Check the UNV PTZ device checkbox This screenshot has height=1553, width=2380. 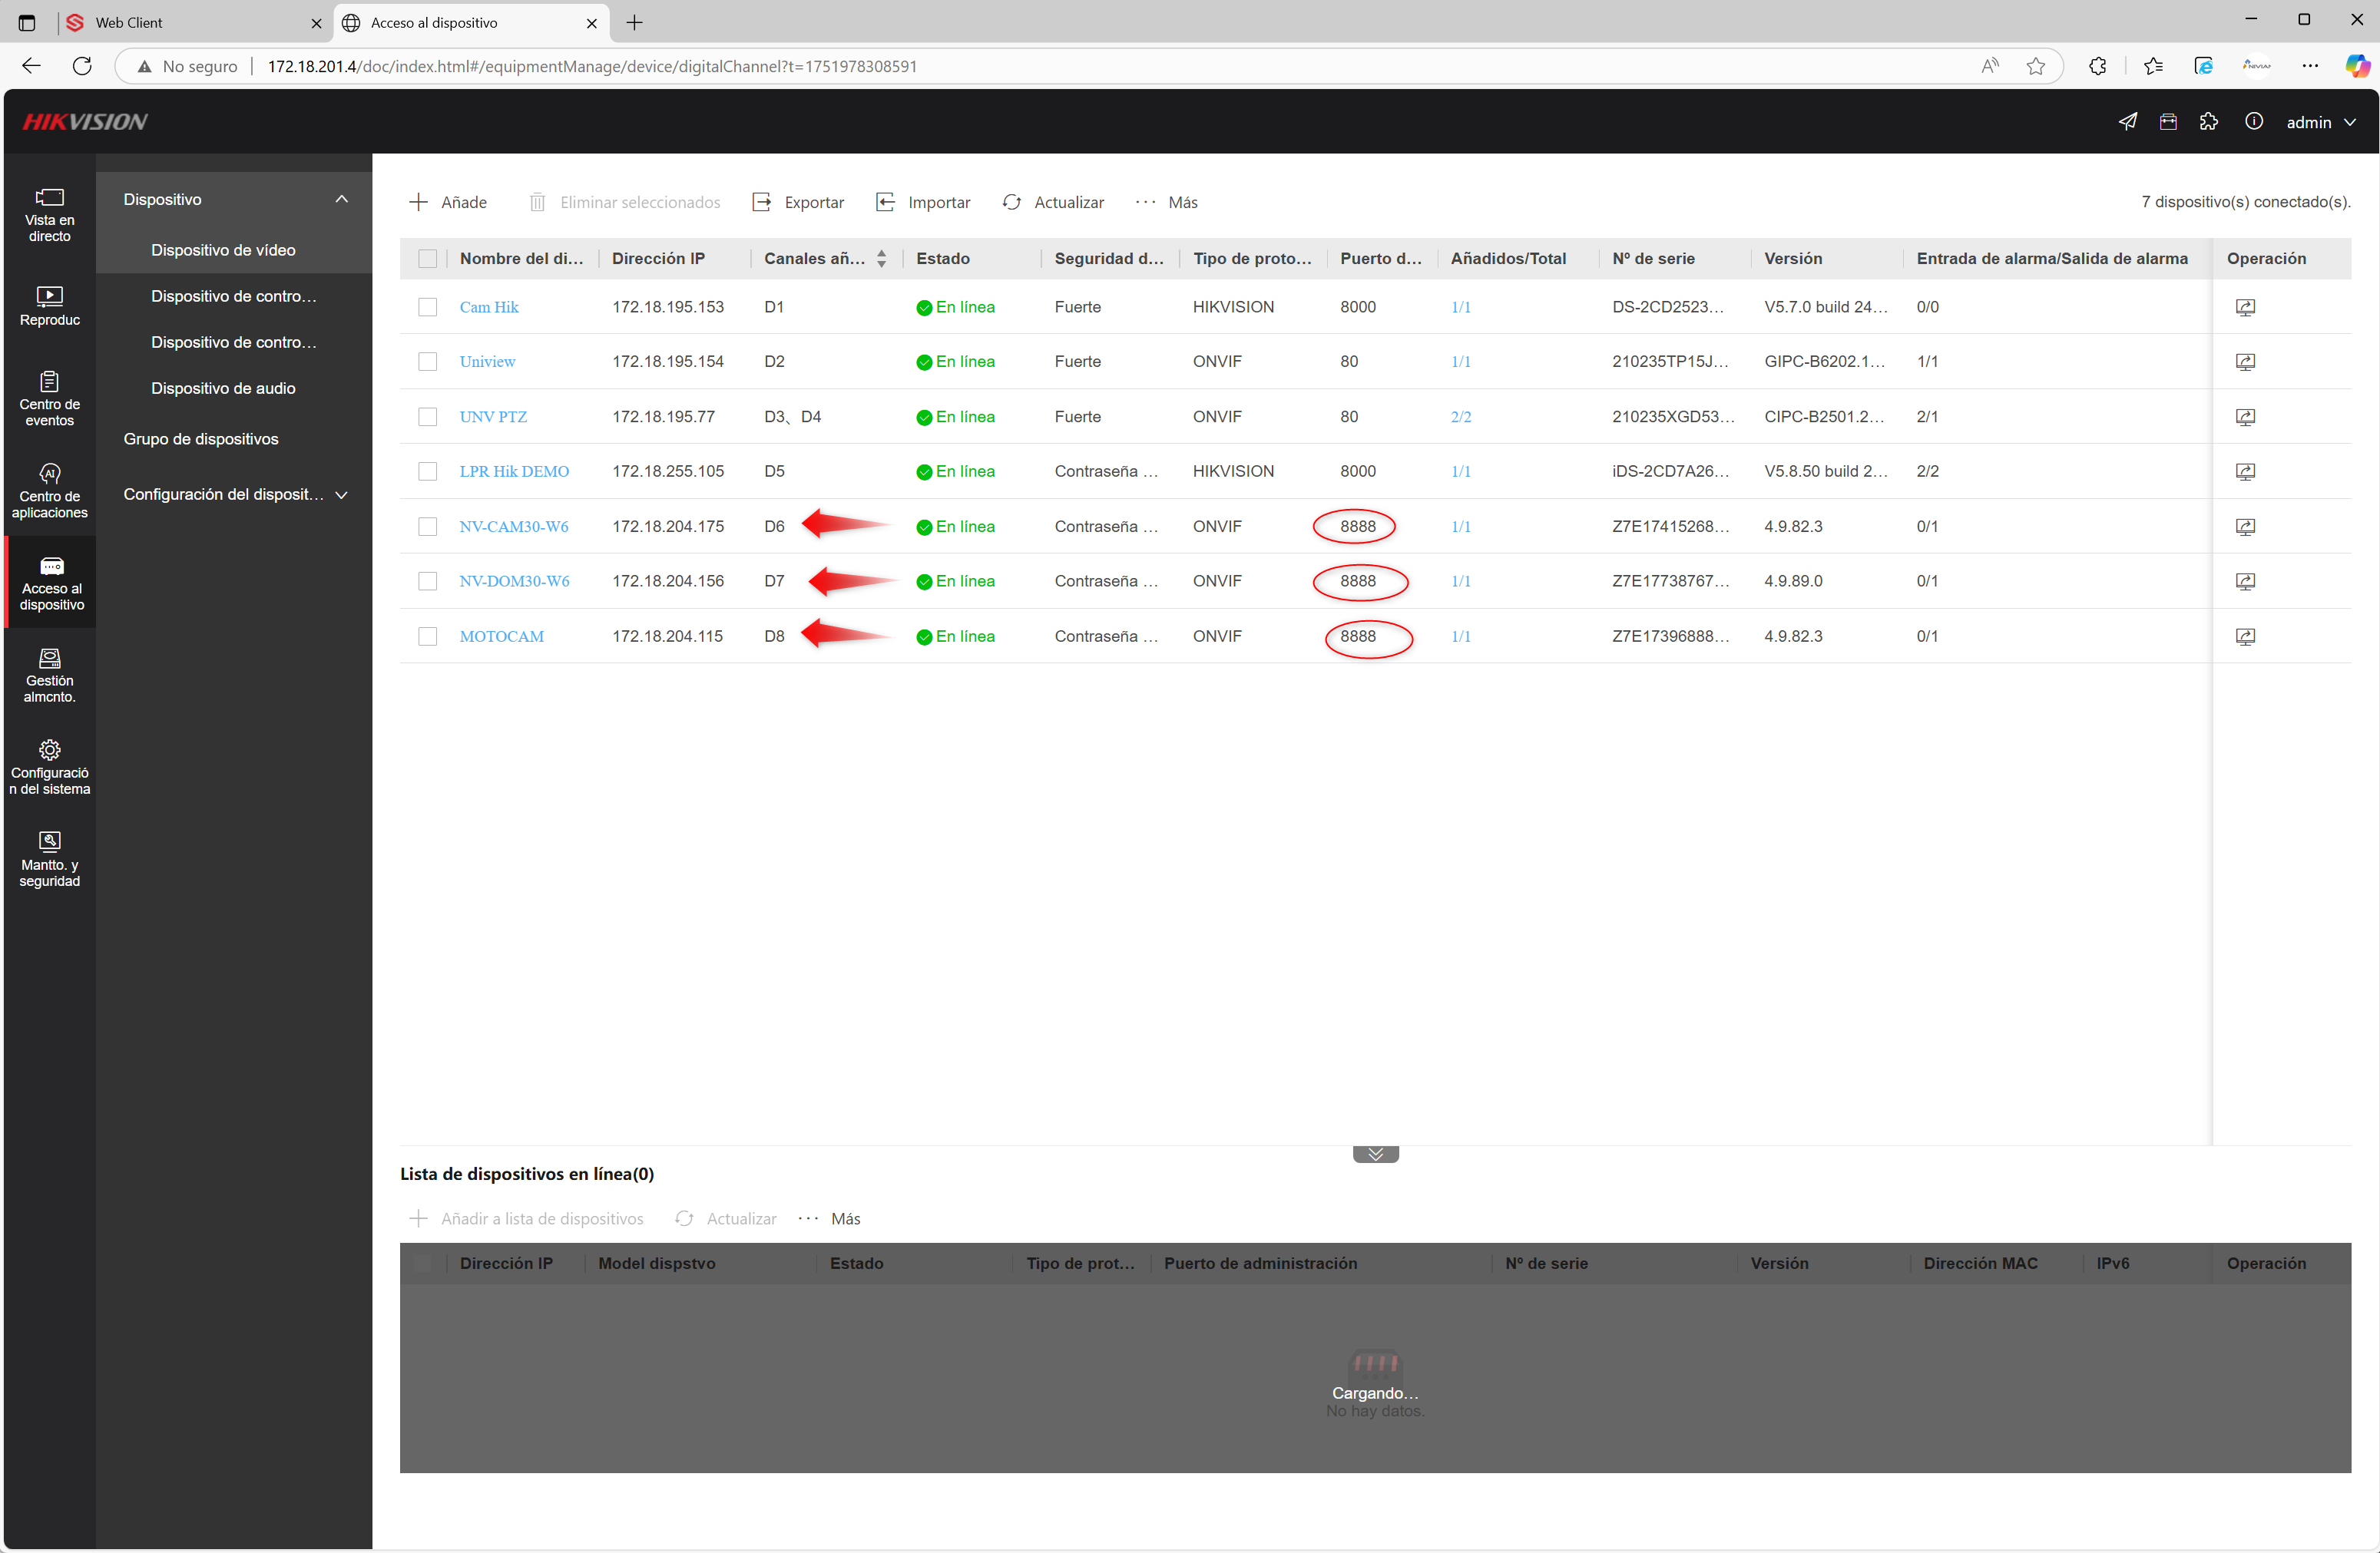[427, 417]
